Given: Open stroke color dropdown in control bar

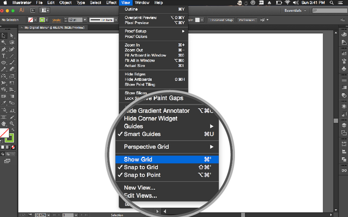Looking at the screenshot, I should click(x=47, y=20).
